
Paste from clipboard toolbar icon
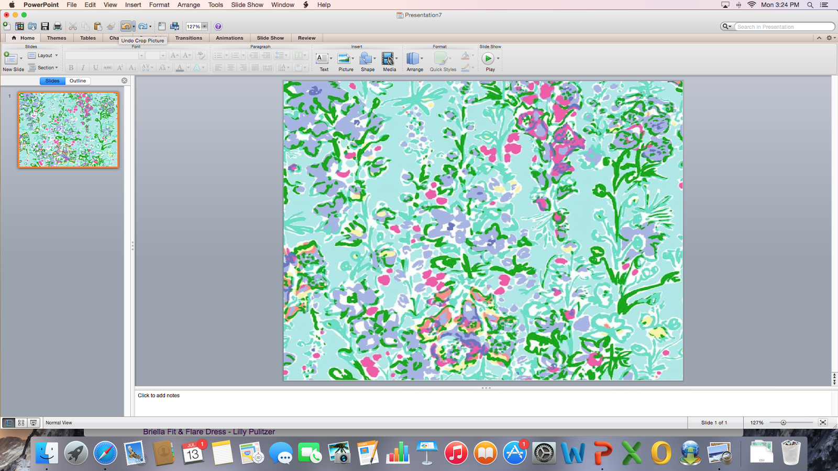click(x=98, y=26)
